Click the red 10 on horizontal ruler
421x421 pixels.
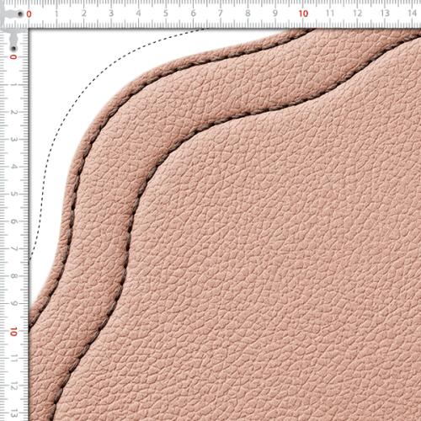click(303, 13)
